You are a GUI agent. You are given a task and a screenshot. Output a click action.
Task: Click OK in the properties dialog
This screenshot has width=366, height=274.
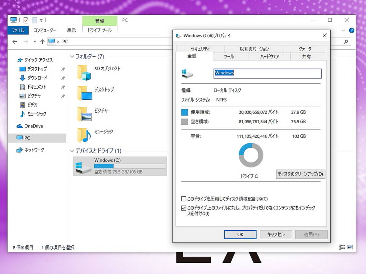pos(240,234)
